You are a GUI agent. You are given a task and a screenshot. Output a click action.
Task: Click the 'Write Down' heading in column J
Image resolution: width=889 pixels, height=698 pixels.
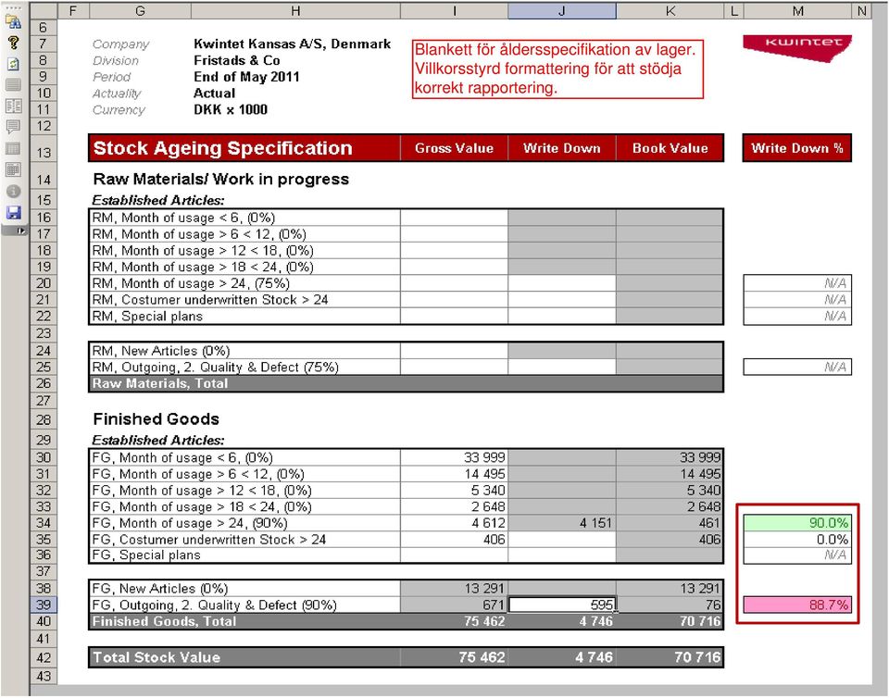(562, 148)
